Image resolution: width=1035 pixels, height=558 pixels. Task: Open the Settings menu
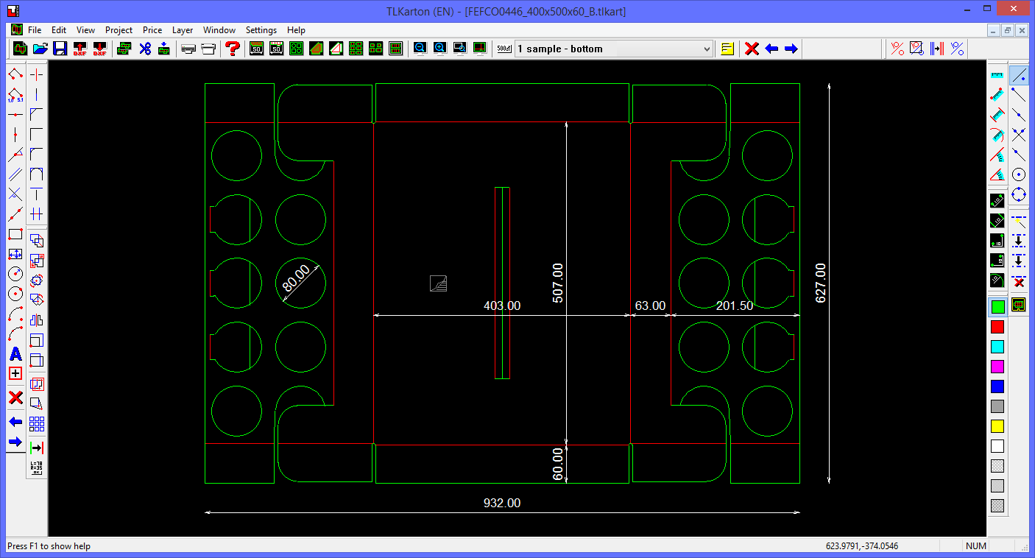261,30
